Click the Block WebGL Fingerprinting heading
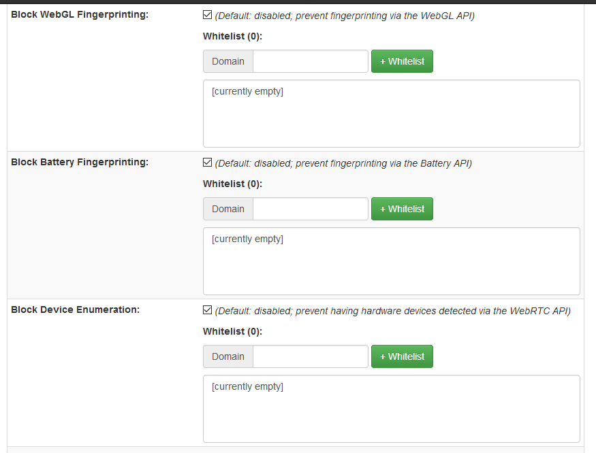Screen dimensions: 596x453 (80, 15)
